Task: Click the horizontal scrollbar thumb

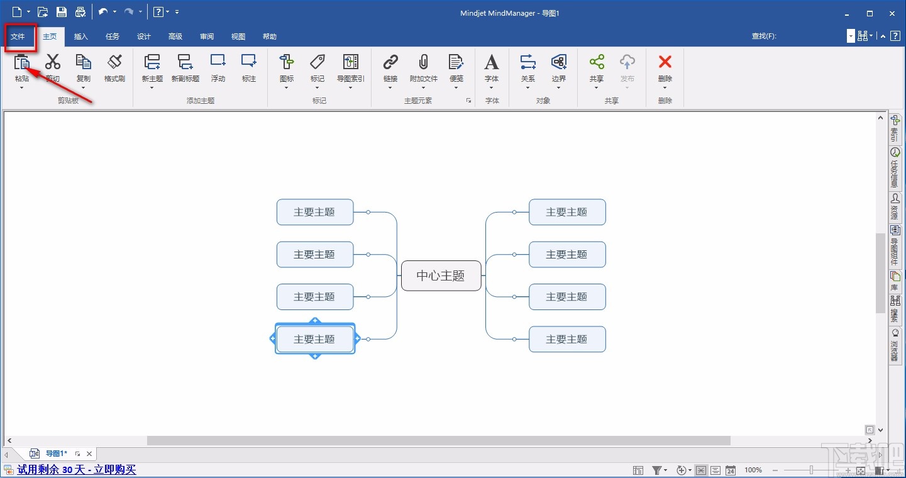Action: click(x=439, y=441)
